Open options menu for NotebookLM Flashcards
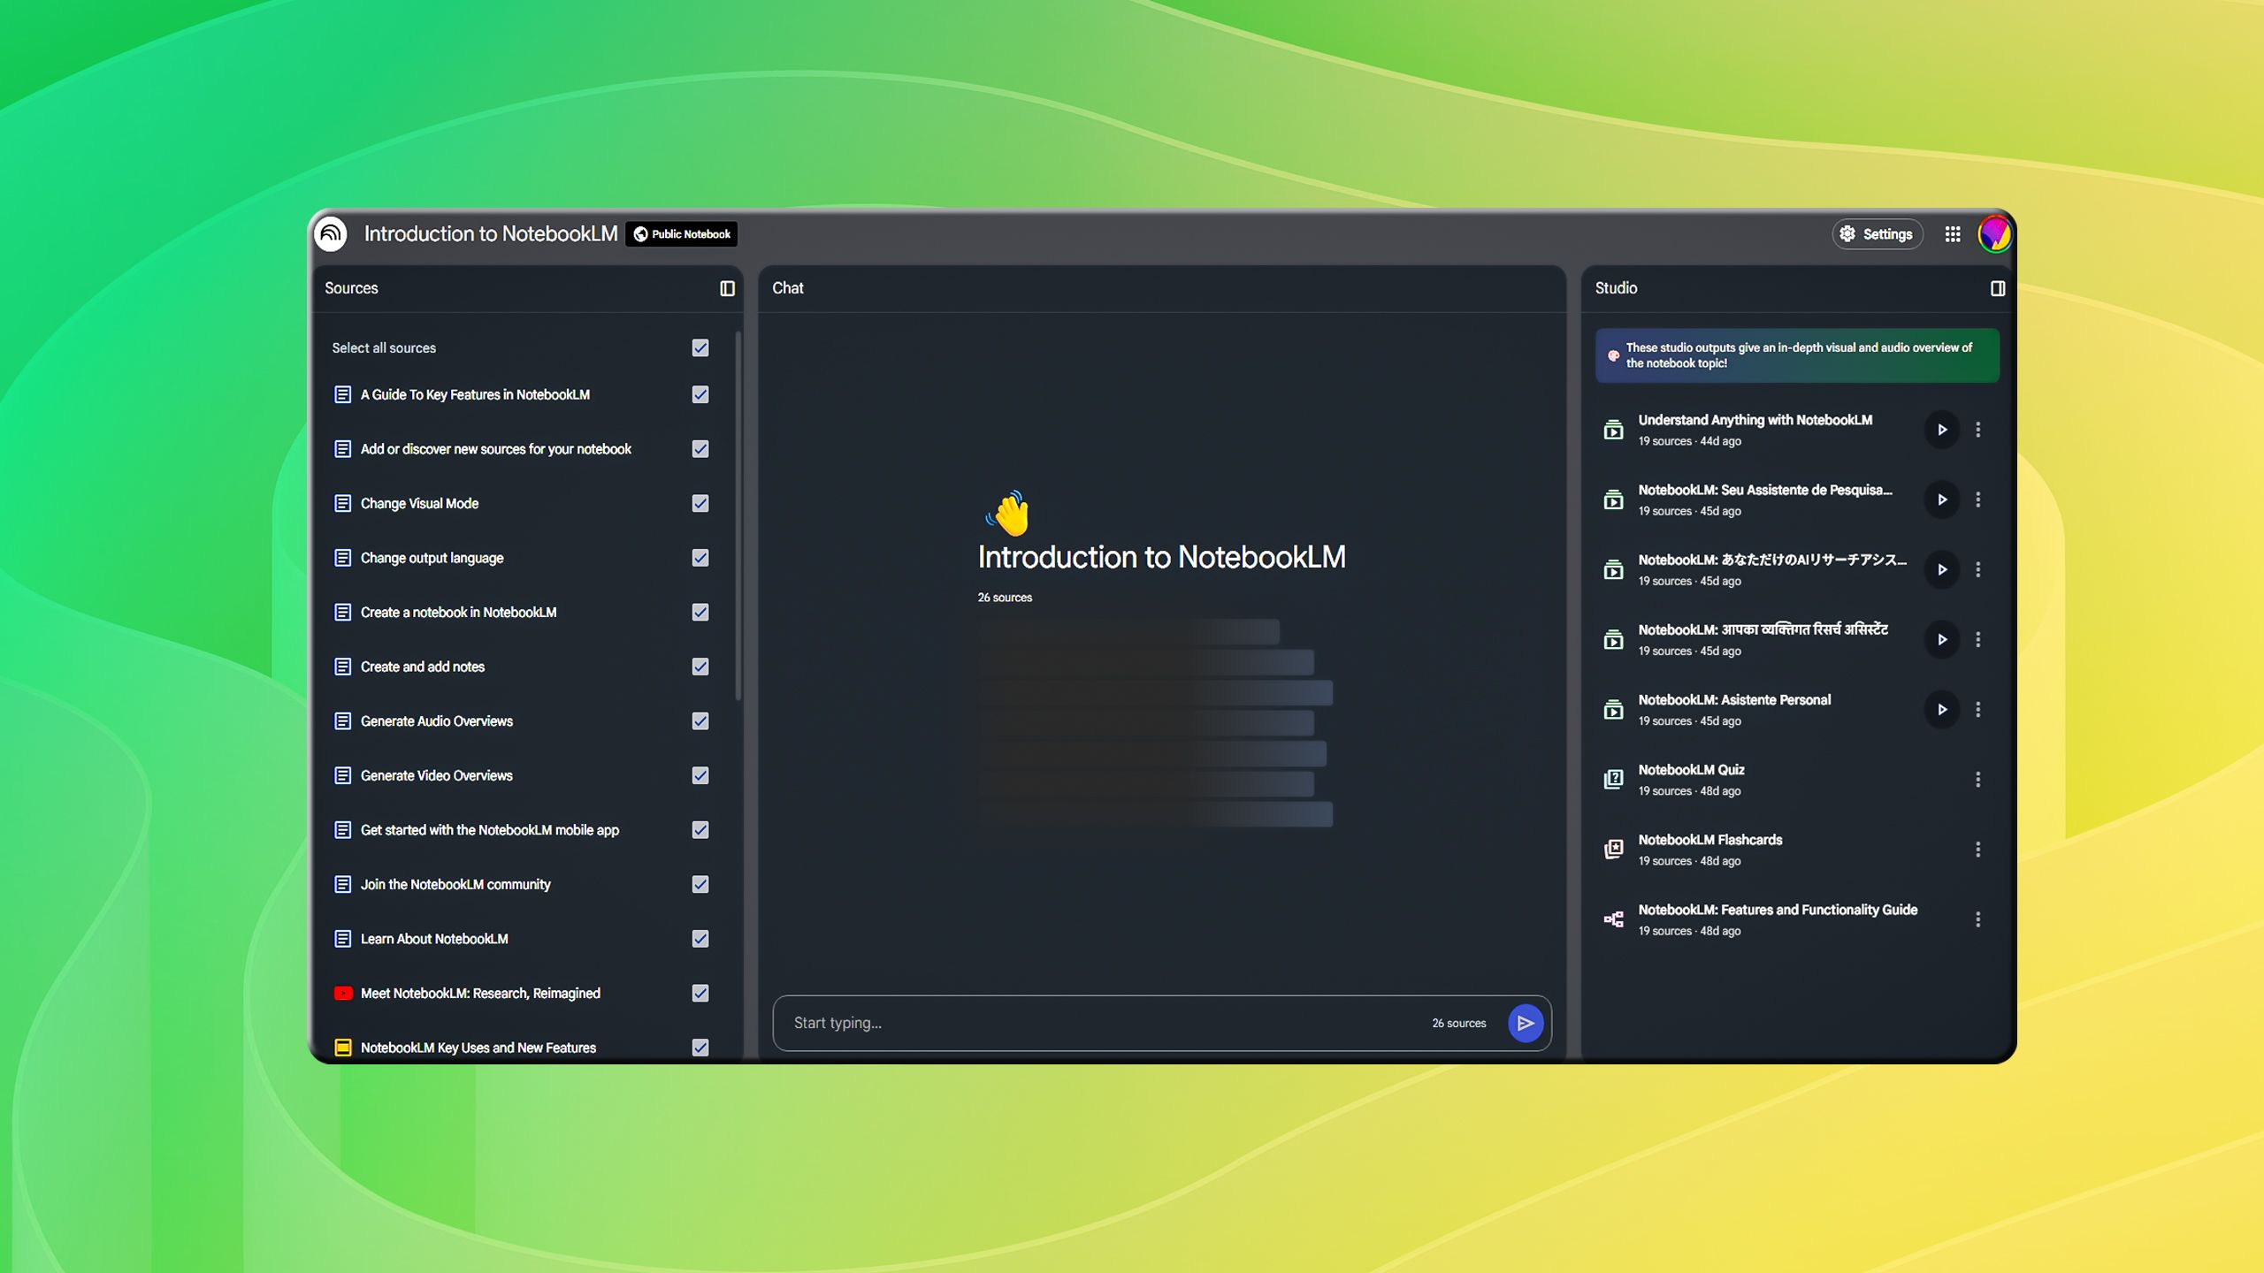 pos(1979,849)
